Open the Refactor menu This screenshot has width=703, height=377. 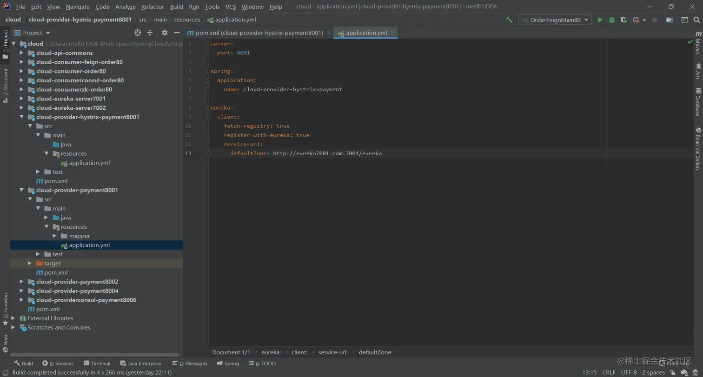tap(153, 7)
